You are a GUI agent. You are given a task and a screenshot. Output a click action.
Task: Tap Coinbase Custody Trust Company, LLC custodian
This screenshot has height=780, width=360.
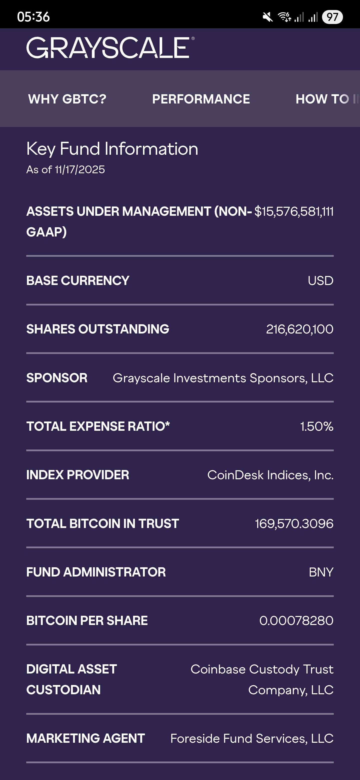pos(262,679)
